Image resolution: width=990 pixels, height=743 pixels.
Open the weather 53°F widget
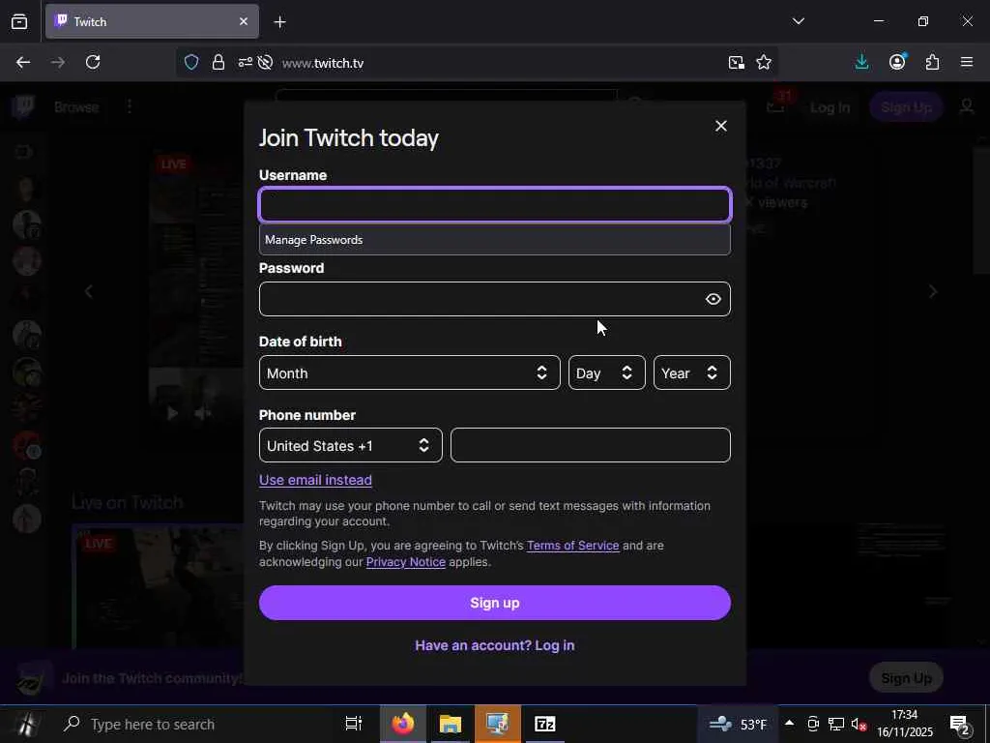click(x=738, y=724)
